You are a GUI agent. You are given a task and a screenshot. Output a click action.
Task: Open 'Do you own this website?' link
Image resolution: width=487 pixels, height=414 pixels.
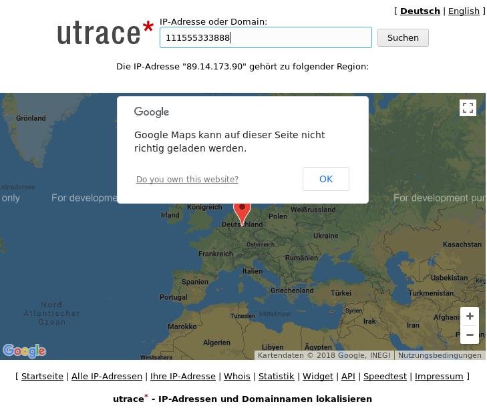click(x=187, y=180)
